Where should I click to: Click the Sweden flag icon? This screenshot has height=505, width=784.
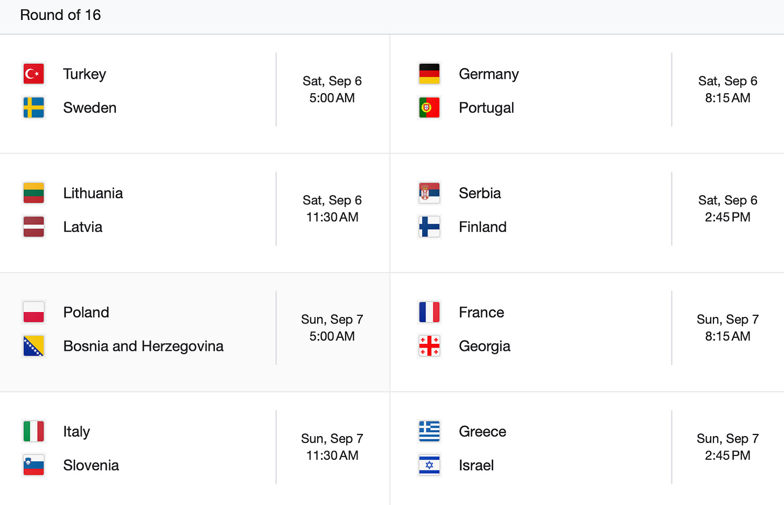tap(33, 108)
